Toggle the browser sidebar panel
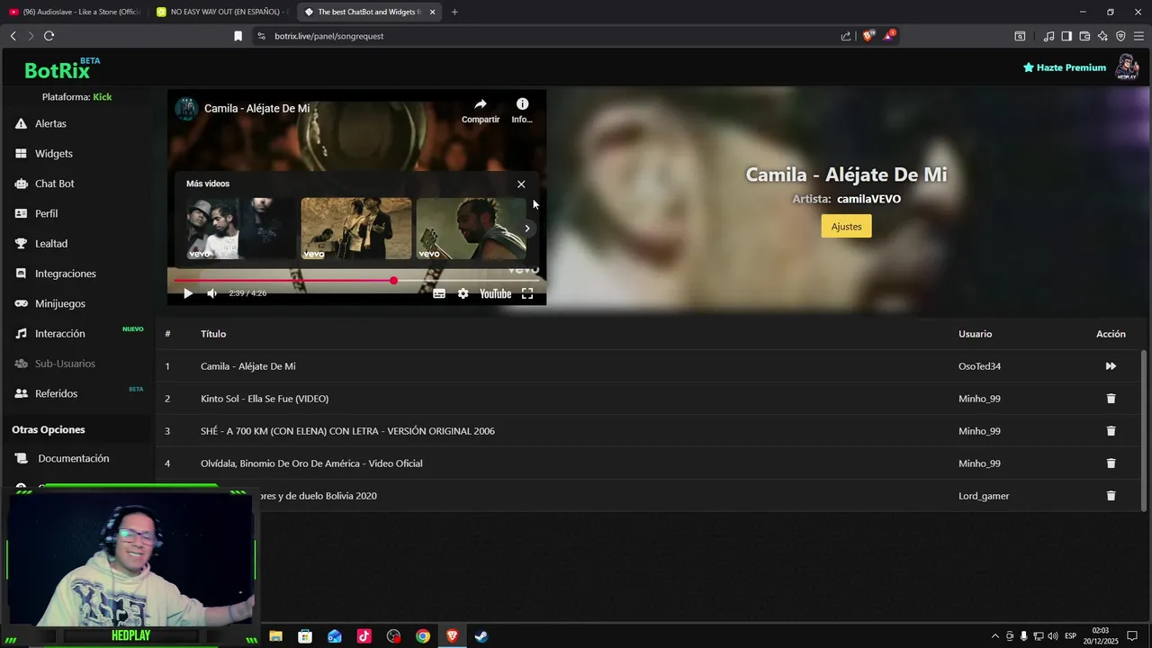The image size is (1152, 648). [1066, 36]
